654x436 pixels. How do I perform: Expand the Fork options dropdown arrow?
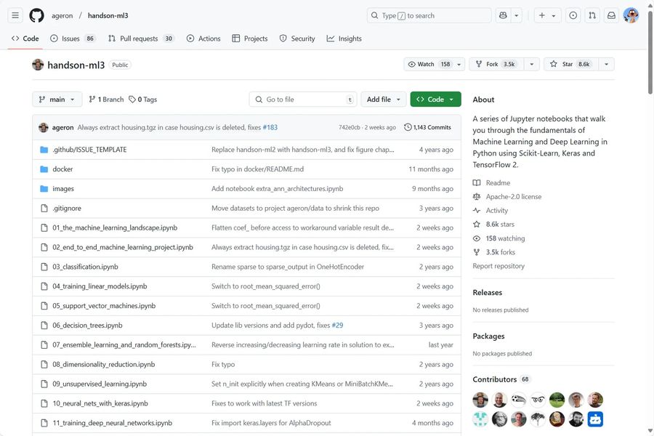532,64
